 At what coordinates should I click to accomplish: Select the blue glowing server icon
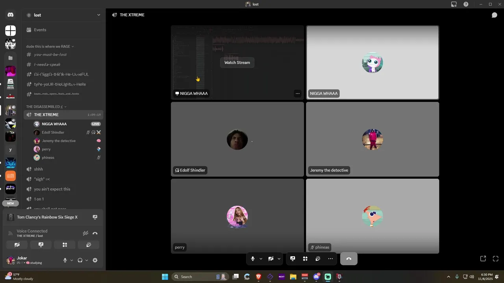tap(11, 163)
